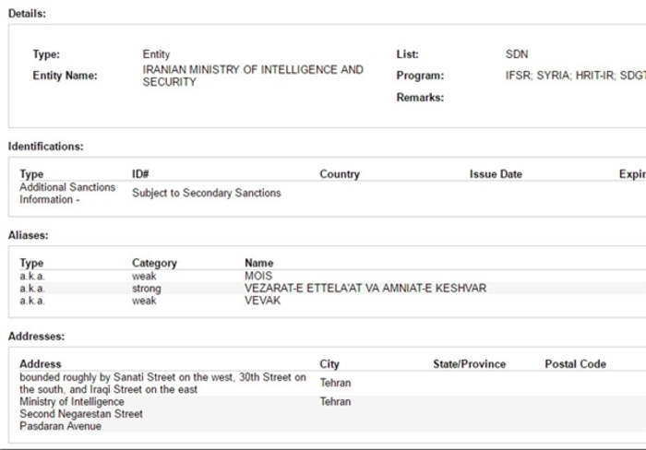Click the Remarks label
Image resolution: width=646 pixels, height=450 pixels.
tap(420, 97)
